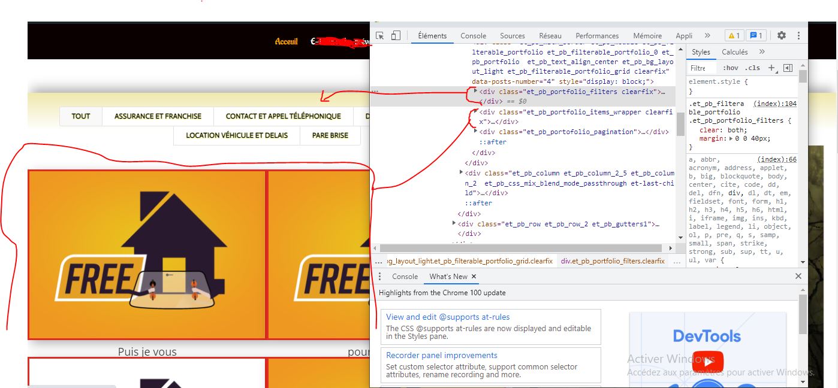Expand the et_pb_portofolio_pagination div node
838x388 pixels.
[x=476, y=131]
